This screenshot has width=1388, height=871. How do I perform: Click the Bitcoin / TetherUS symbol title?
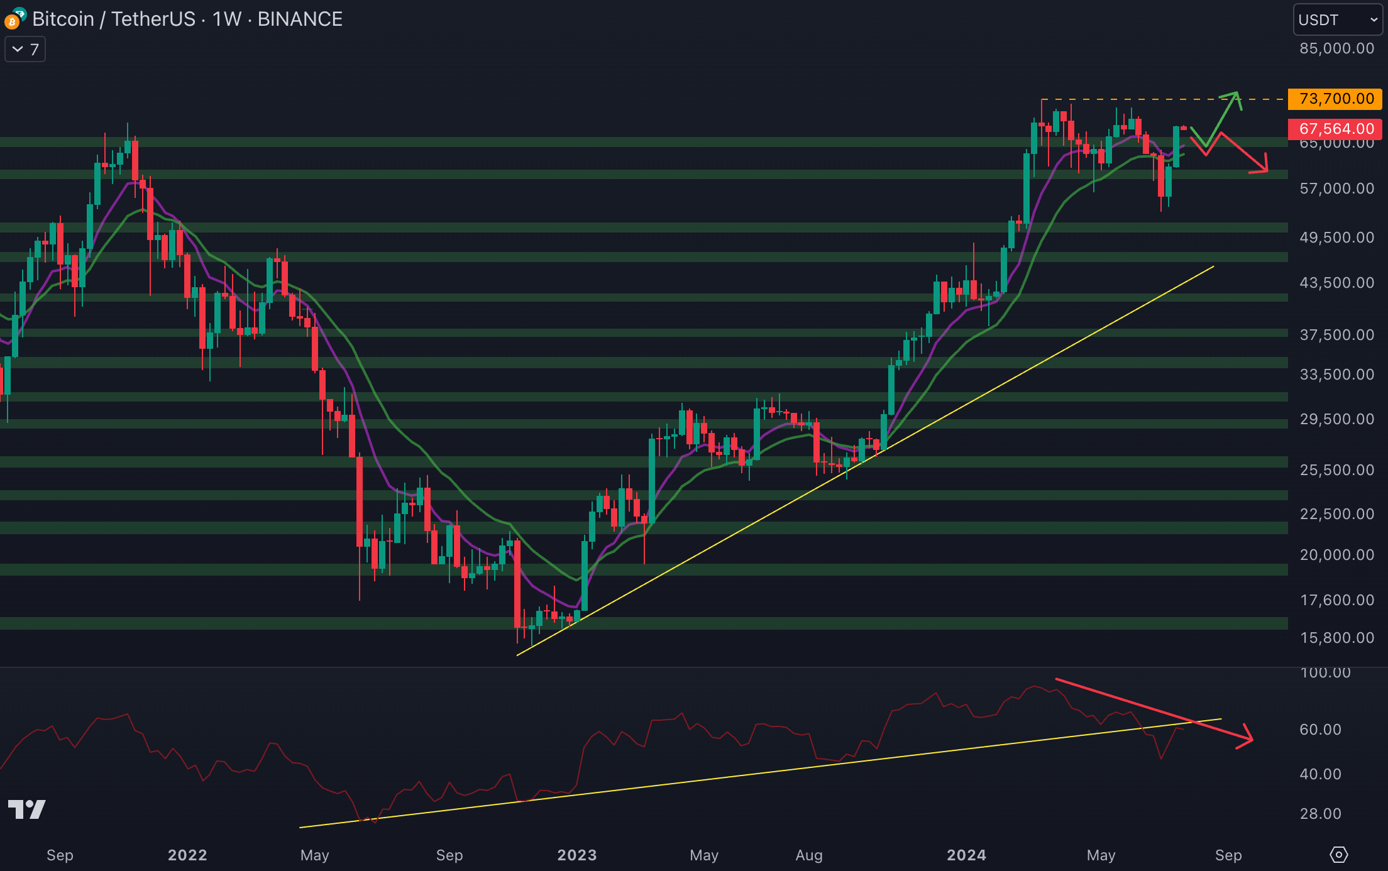click(114, 19)
